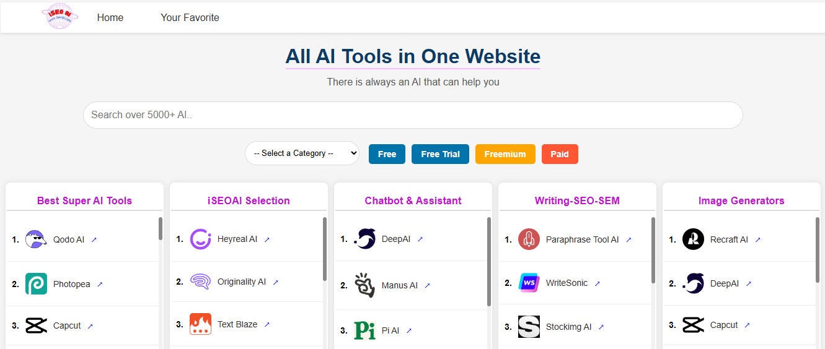Open the Manus AI logo icon

click(x=364, y=285)
